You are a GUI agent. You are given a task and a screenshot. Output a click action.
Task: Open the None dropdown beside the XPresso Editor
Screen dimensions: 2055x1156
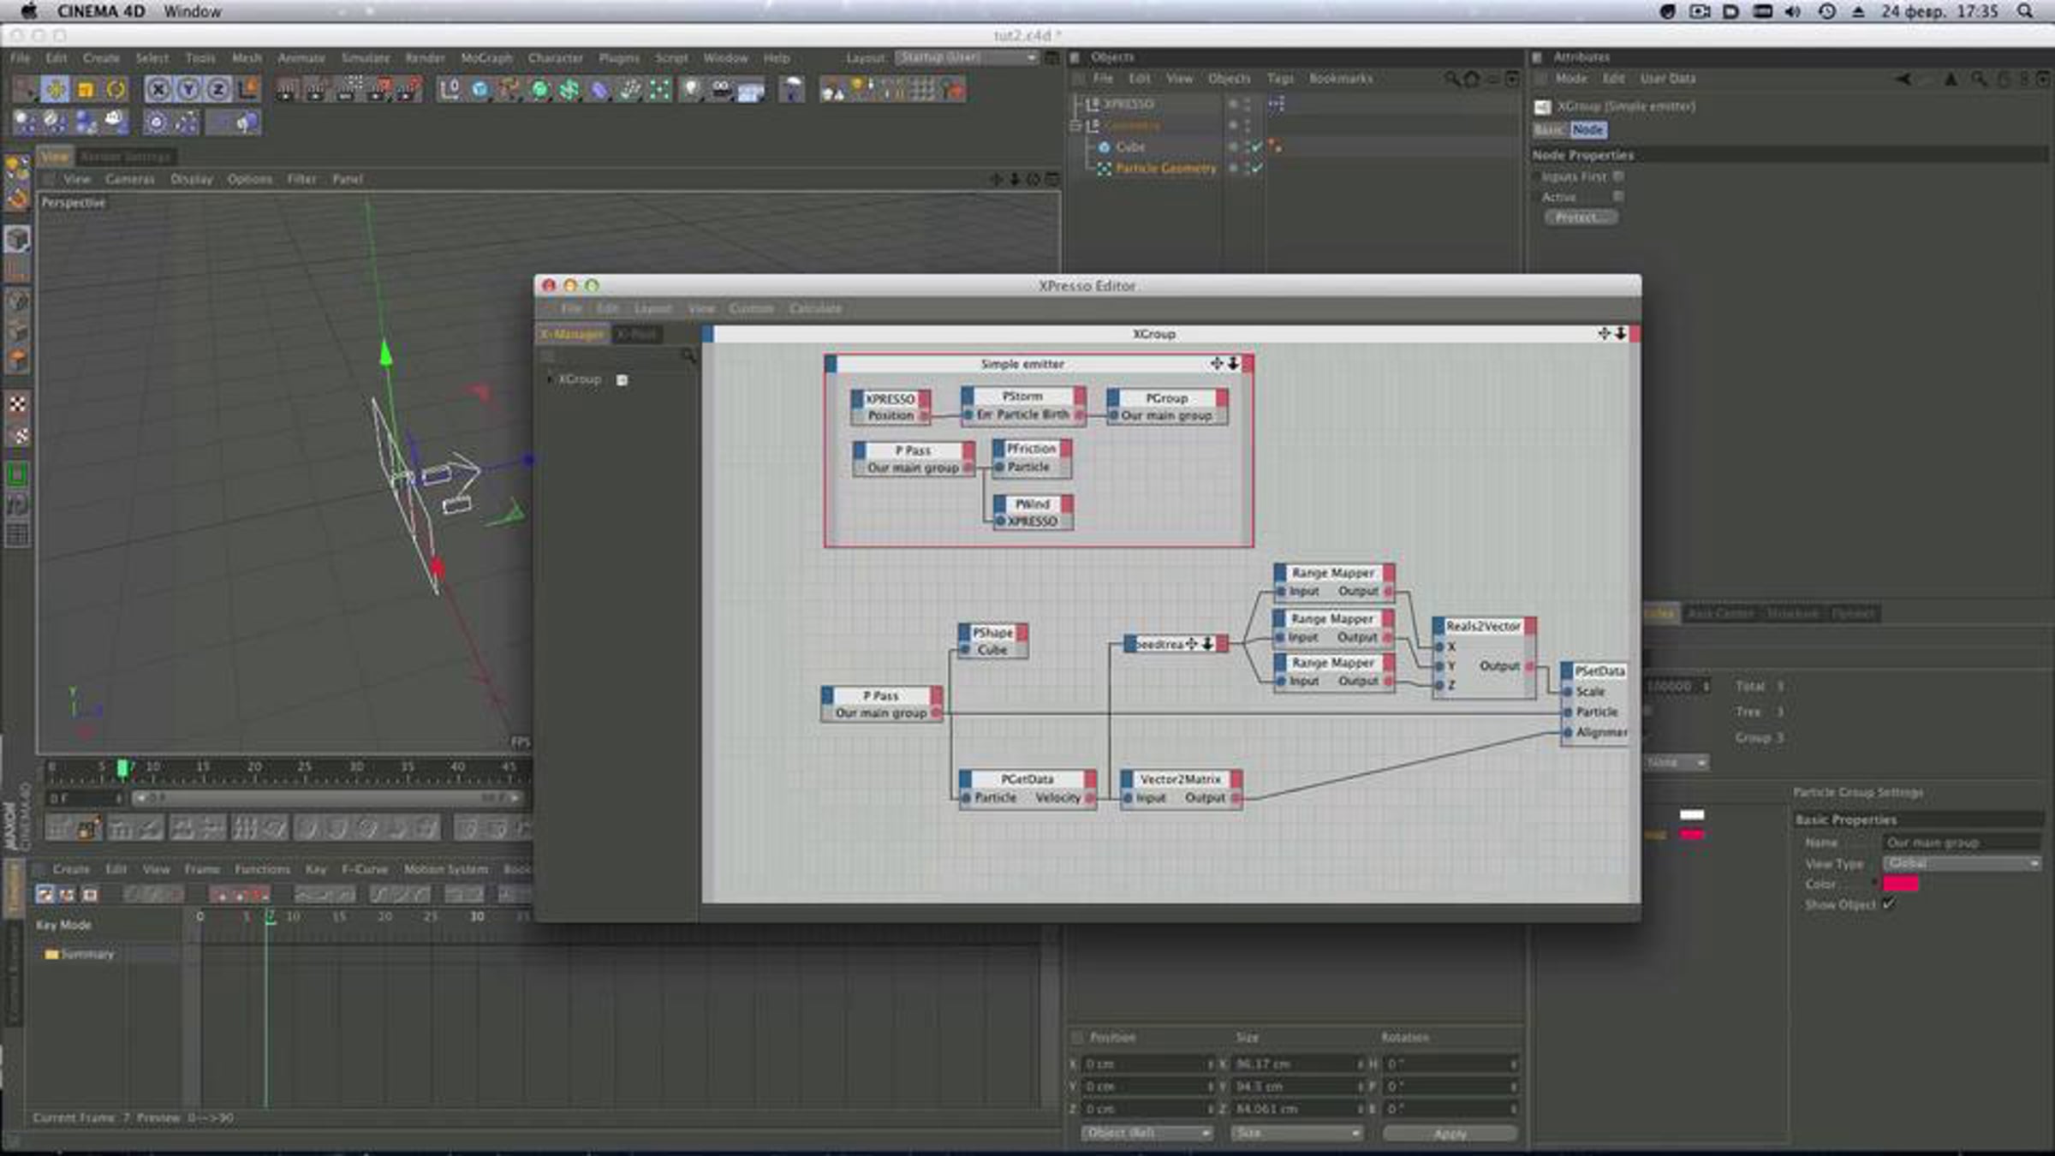[x=1677, y=762]
